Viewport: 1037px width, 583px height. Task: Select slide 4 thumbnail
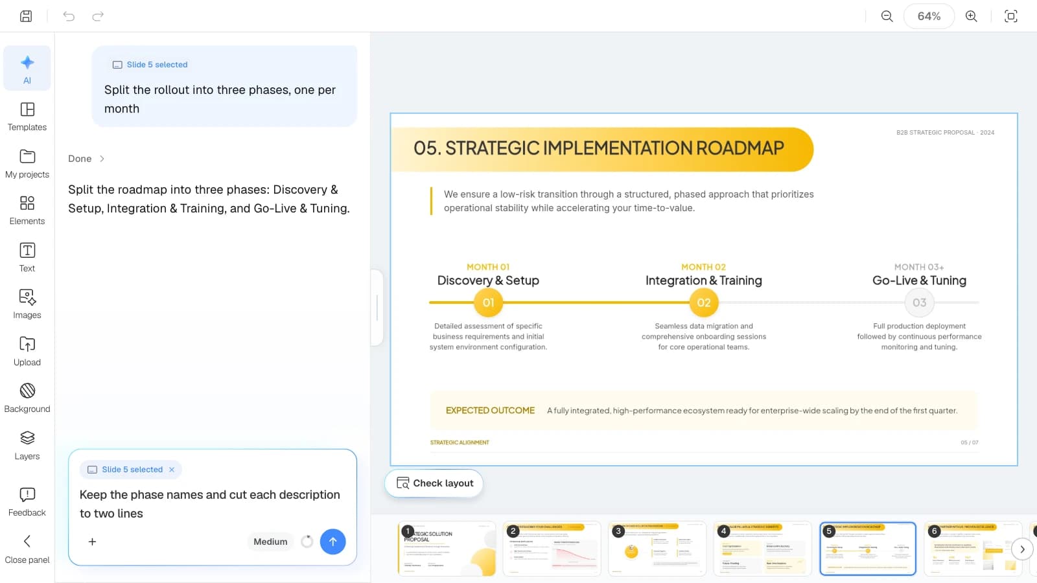pyautogui.click(x=762, y=549)
